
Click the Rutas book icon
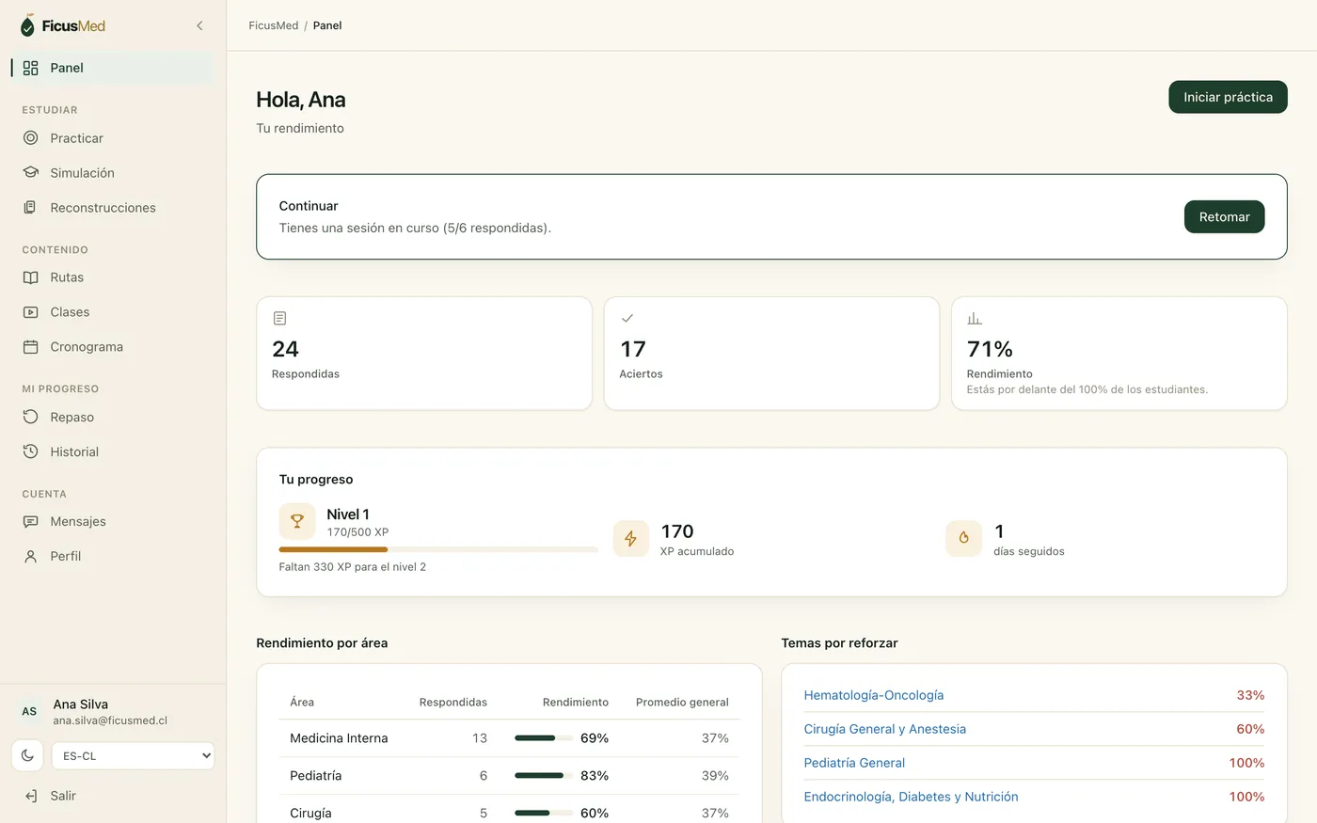(x=31, y=277)
